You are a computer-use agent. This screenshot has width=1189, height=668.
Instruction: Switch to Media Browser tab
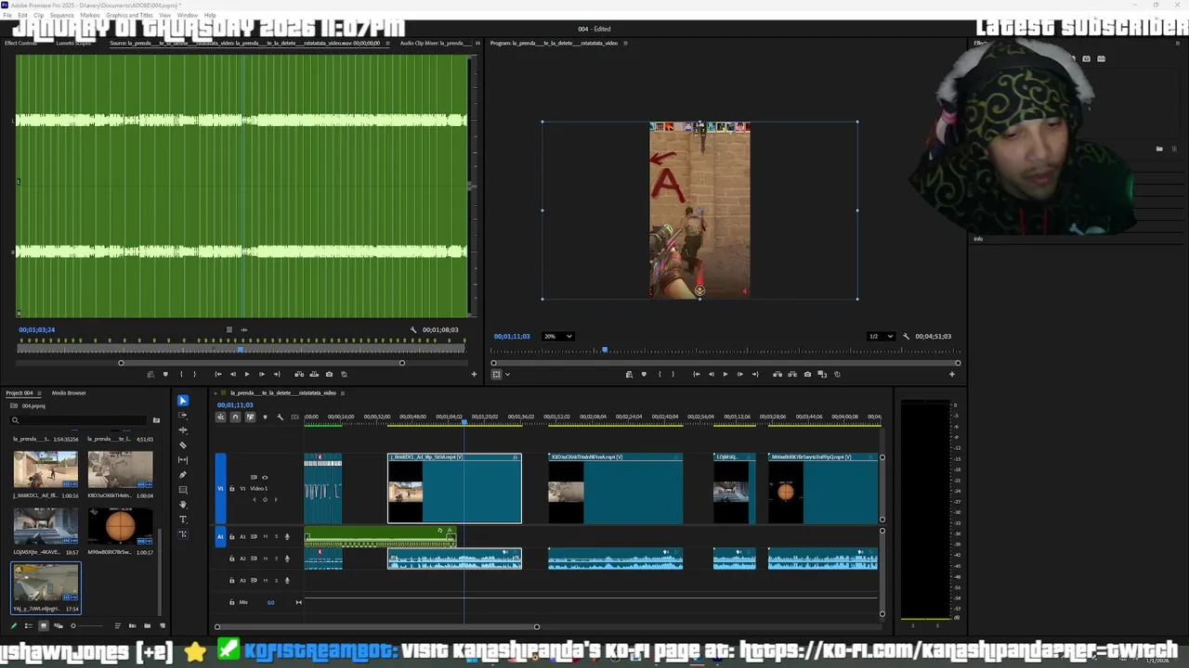point(69,392)
